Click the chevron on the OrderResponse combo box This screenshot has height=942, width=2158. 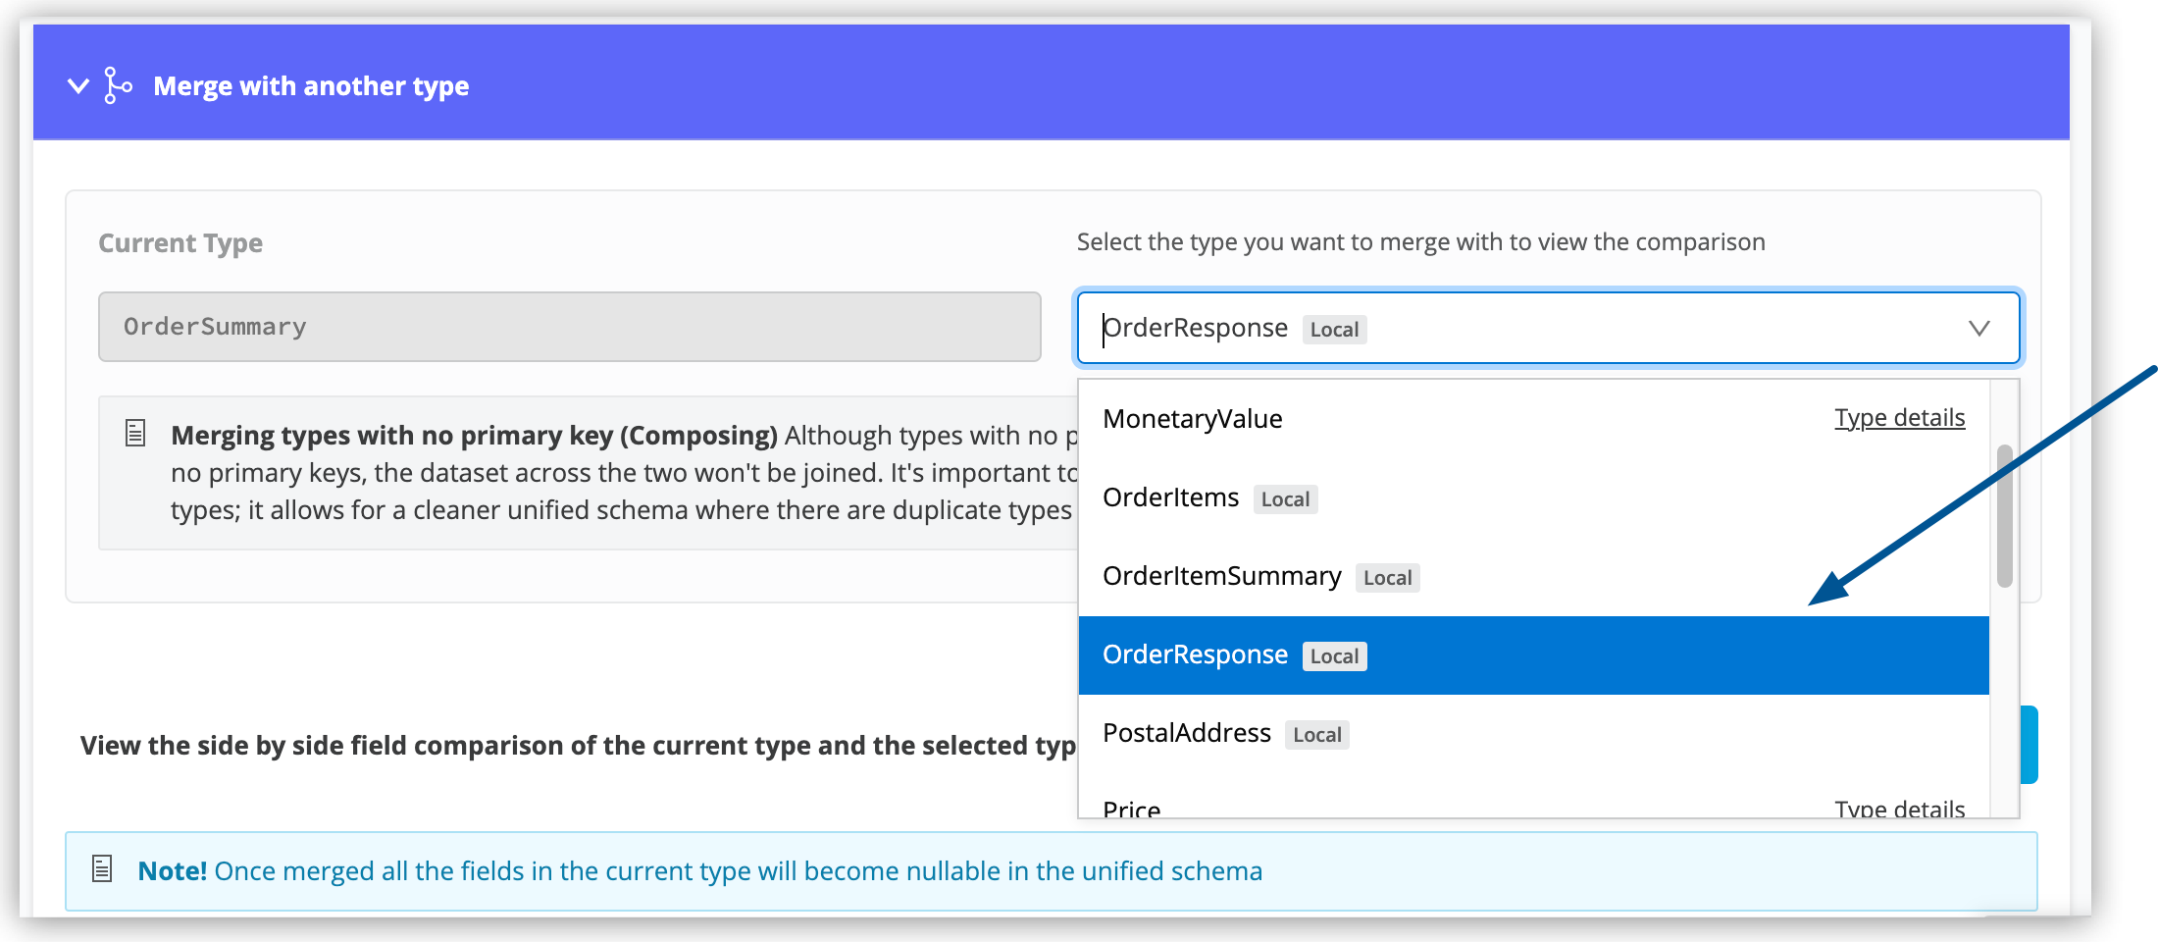[x=1979, y=328]
